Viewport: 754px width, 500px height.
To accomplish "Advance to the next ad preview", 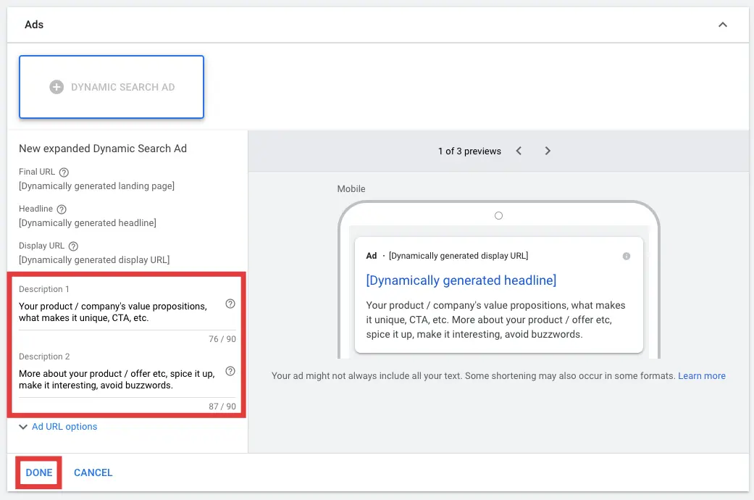I will tap(548, 151).
